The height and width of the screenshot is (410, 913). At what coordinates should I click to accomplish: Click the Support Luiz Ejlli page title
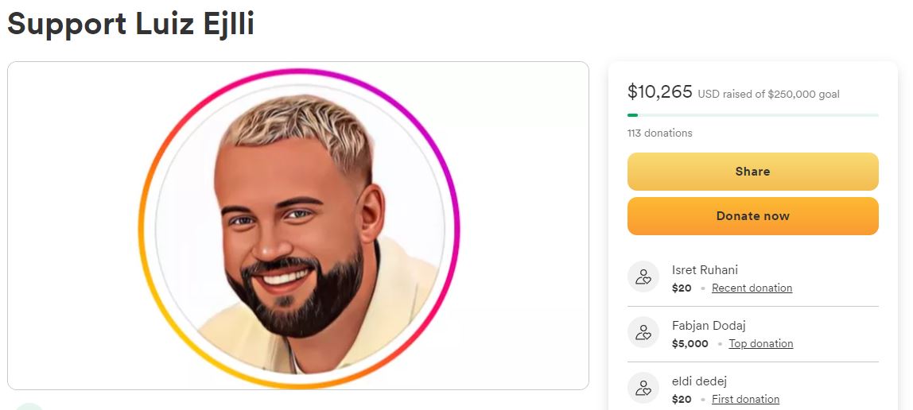[x=131, y=24]
